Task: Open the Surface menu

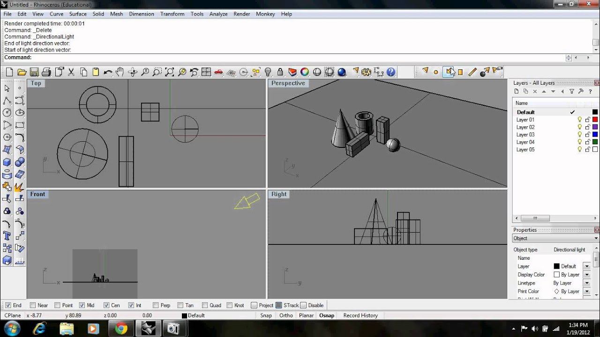Action: (78, 14)
